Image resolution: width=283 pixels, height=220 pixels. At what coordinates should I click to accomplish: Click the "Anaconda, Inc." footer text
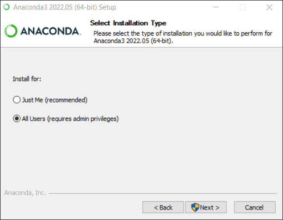tap(25, 193)
